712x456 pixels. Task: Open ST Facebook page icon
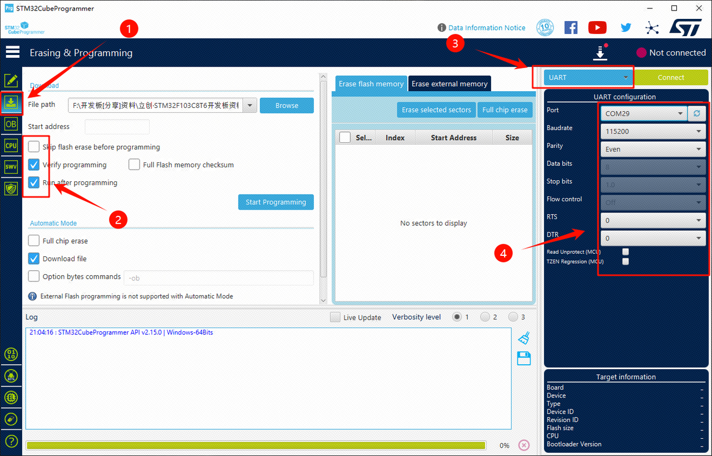point(571,27)
